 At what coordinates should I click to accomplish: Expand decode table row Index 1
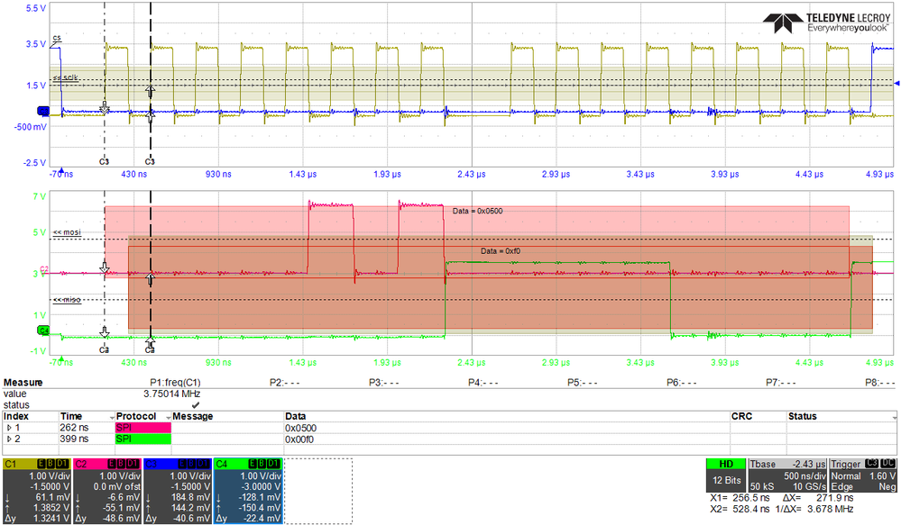(9, 427)
